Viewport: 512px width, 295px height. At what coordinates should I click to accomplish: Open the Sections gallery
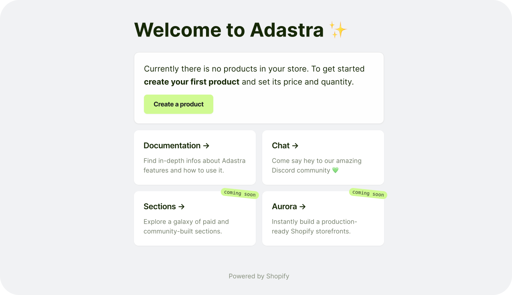click(160, 206)
